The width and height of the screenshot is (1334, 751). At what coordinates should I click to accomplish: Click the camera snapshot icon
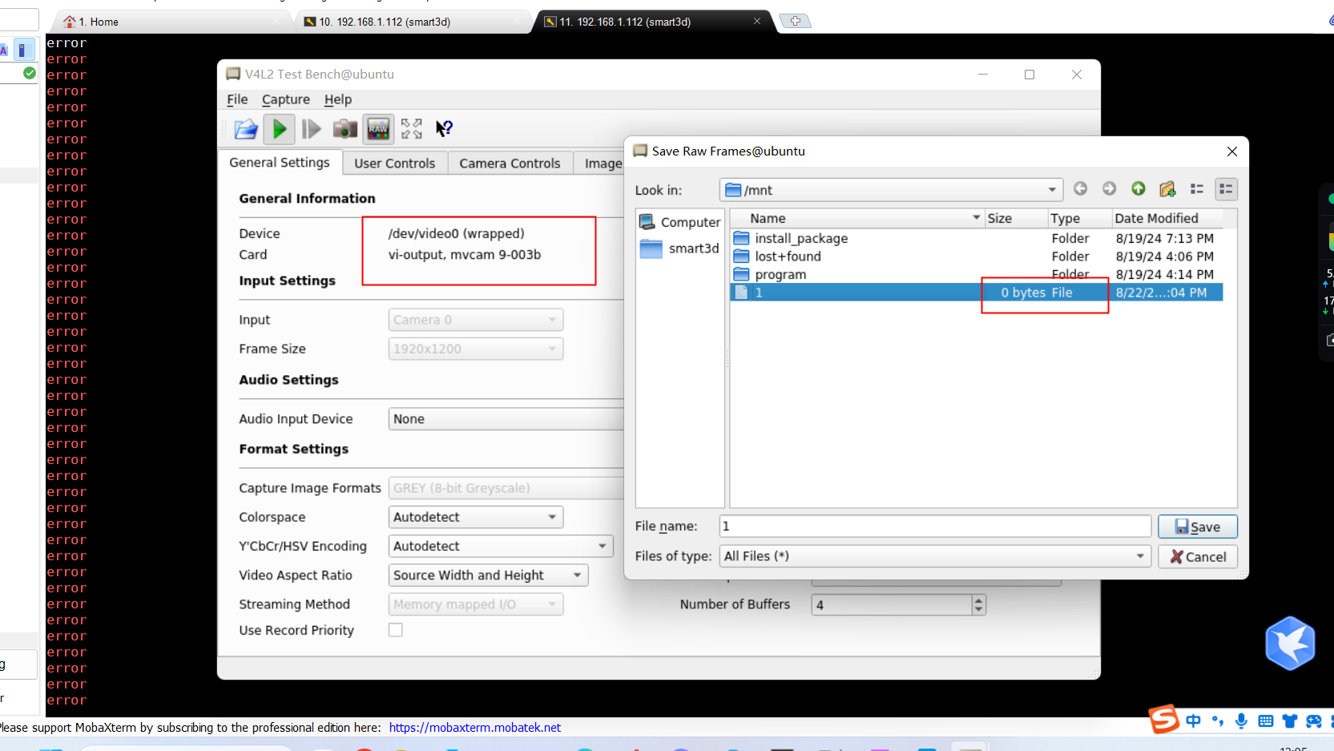345,129
